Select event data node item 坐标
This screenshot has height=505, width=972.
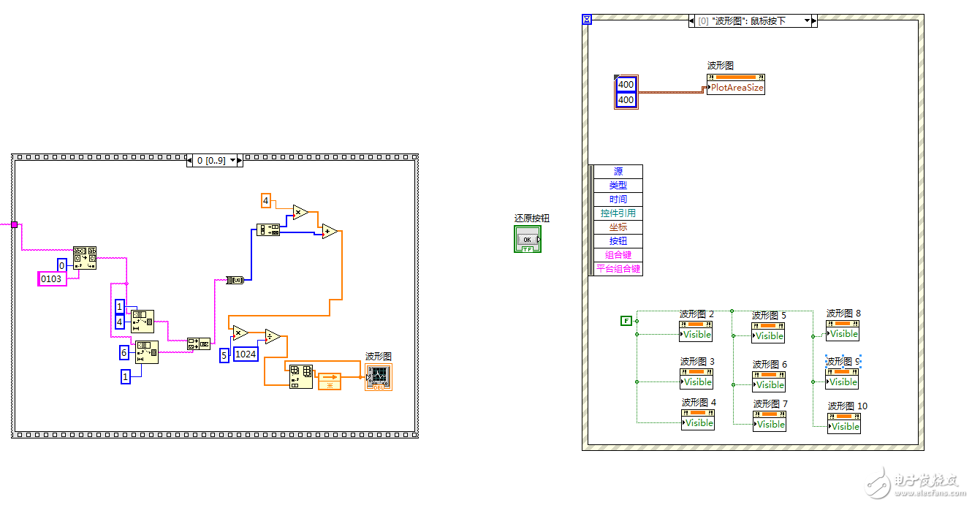(618, 227)
